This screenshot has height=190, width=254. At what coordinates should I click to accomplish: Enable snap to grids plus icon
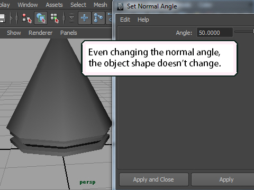(85, 18)
